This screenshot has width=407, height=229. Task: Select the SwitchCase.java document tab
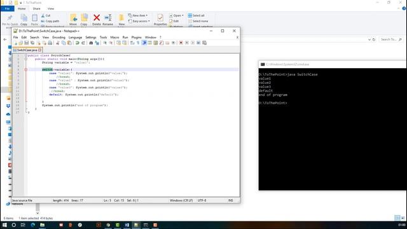coord(27,50)
